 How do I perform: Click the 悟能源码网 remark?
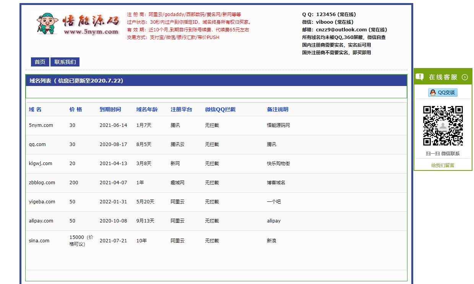coord(278,125)
